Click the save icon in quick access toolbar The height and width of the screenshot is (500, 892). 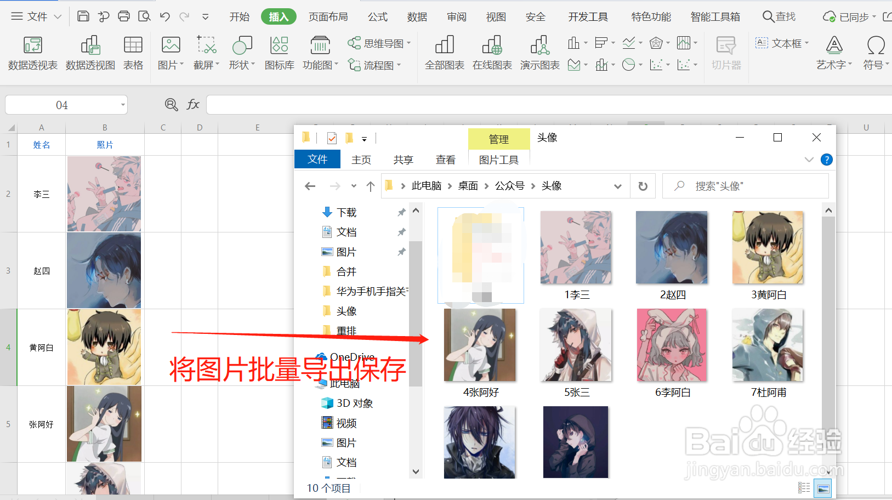[x=83, y=16]
